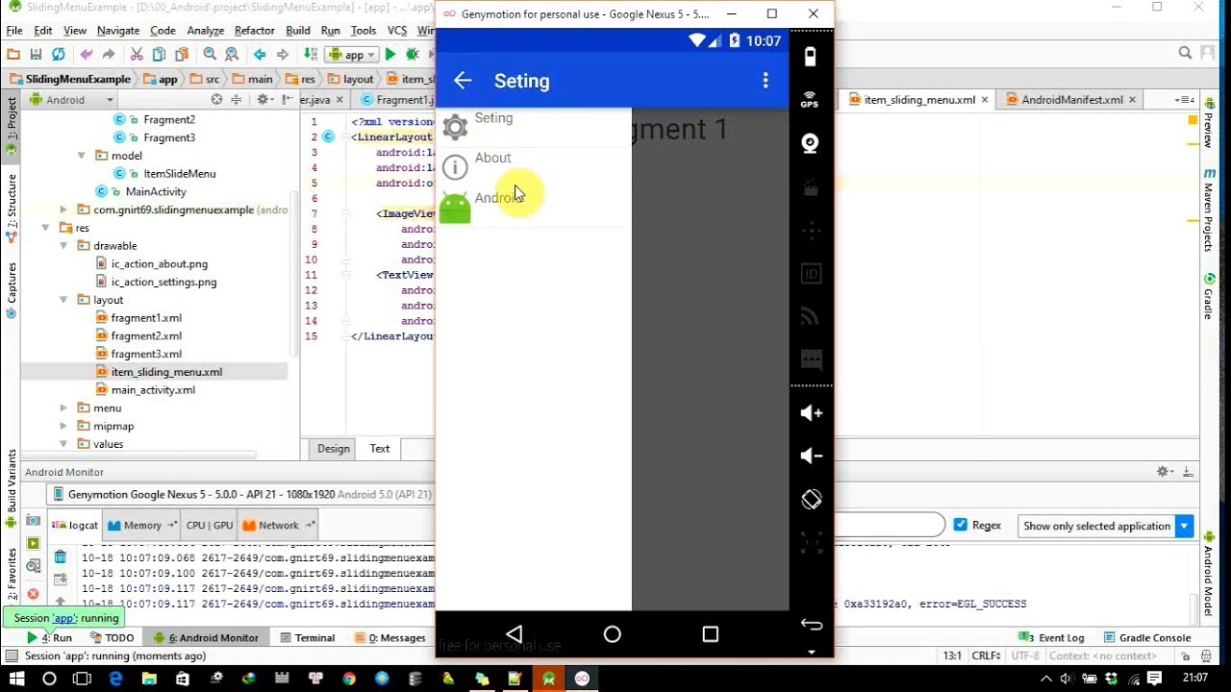Tap the Android home circle button

click(x=612, y=634)
